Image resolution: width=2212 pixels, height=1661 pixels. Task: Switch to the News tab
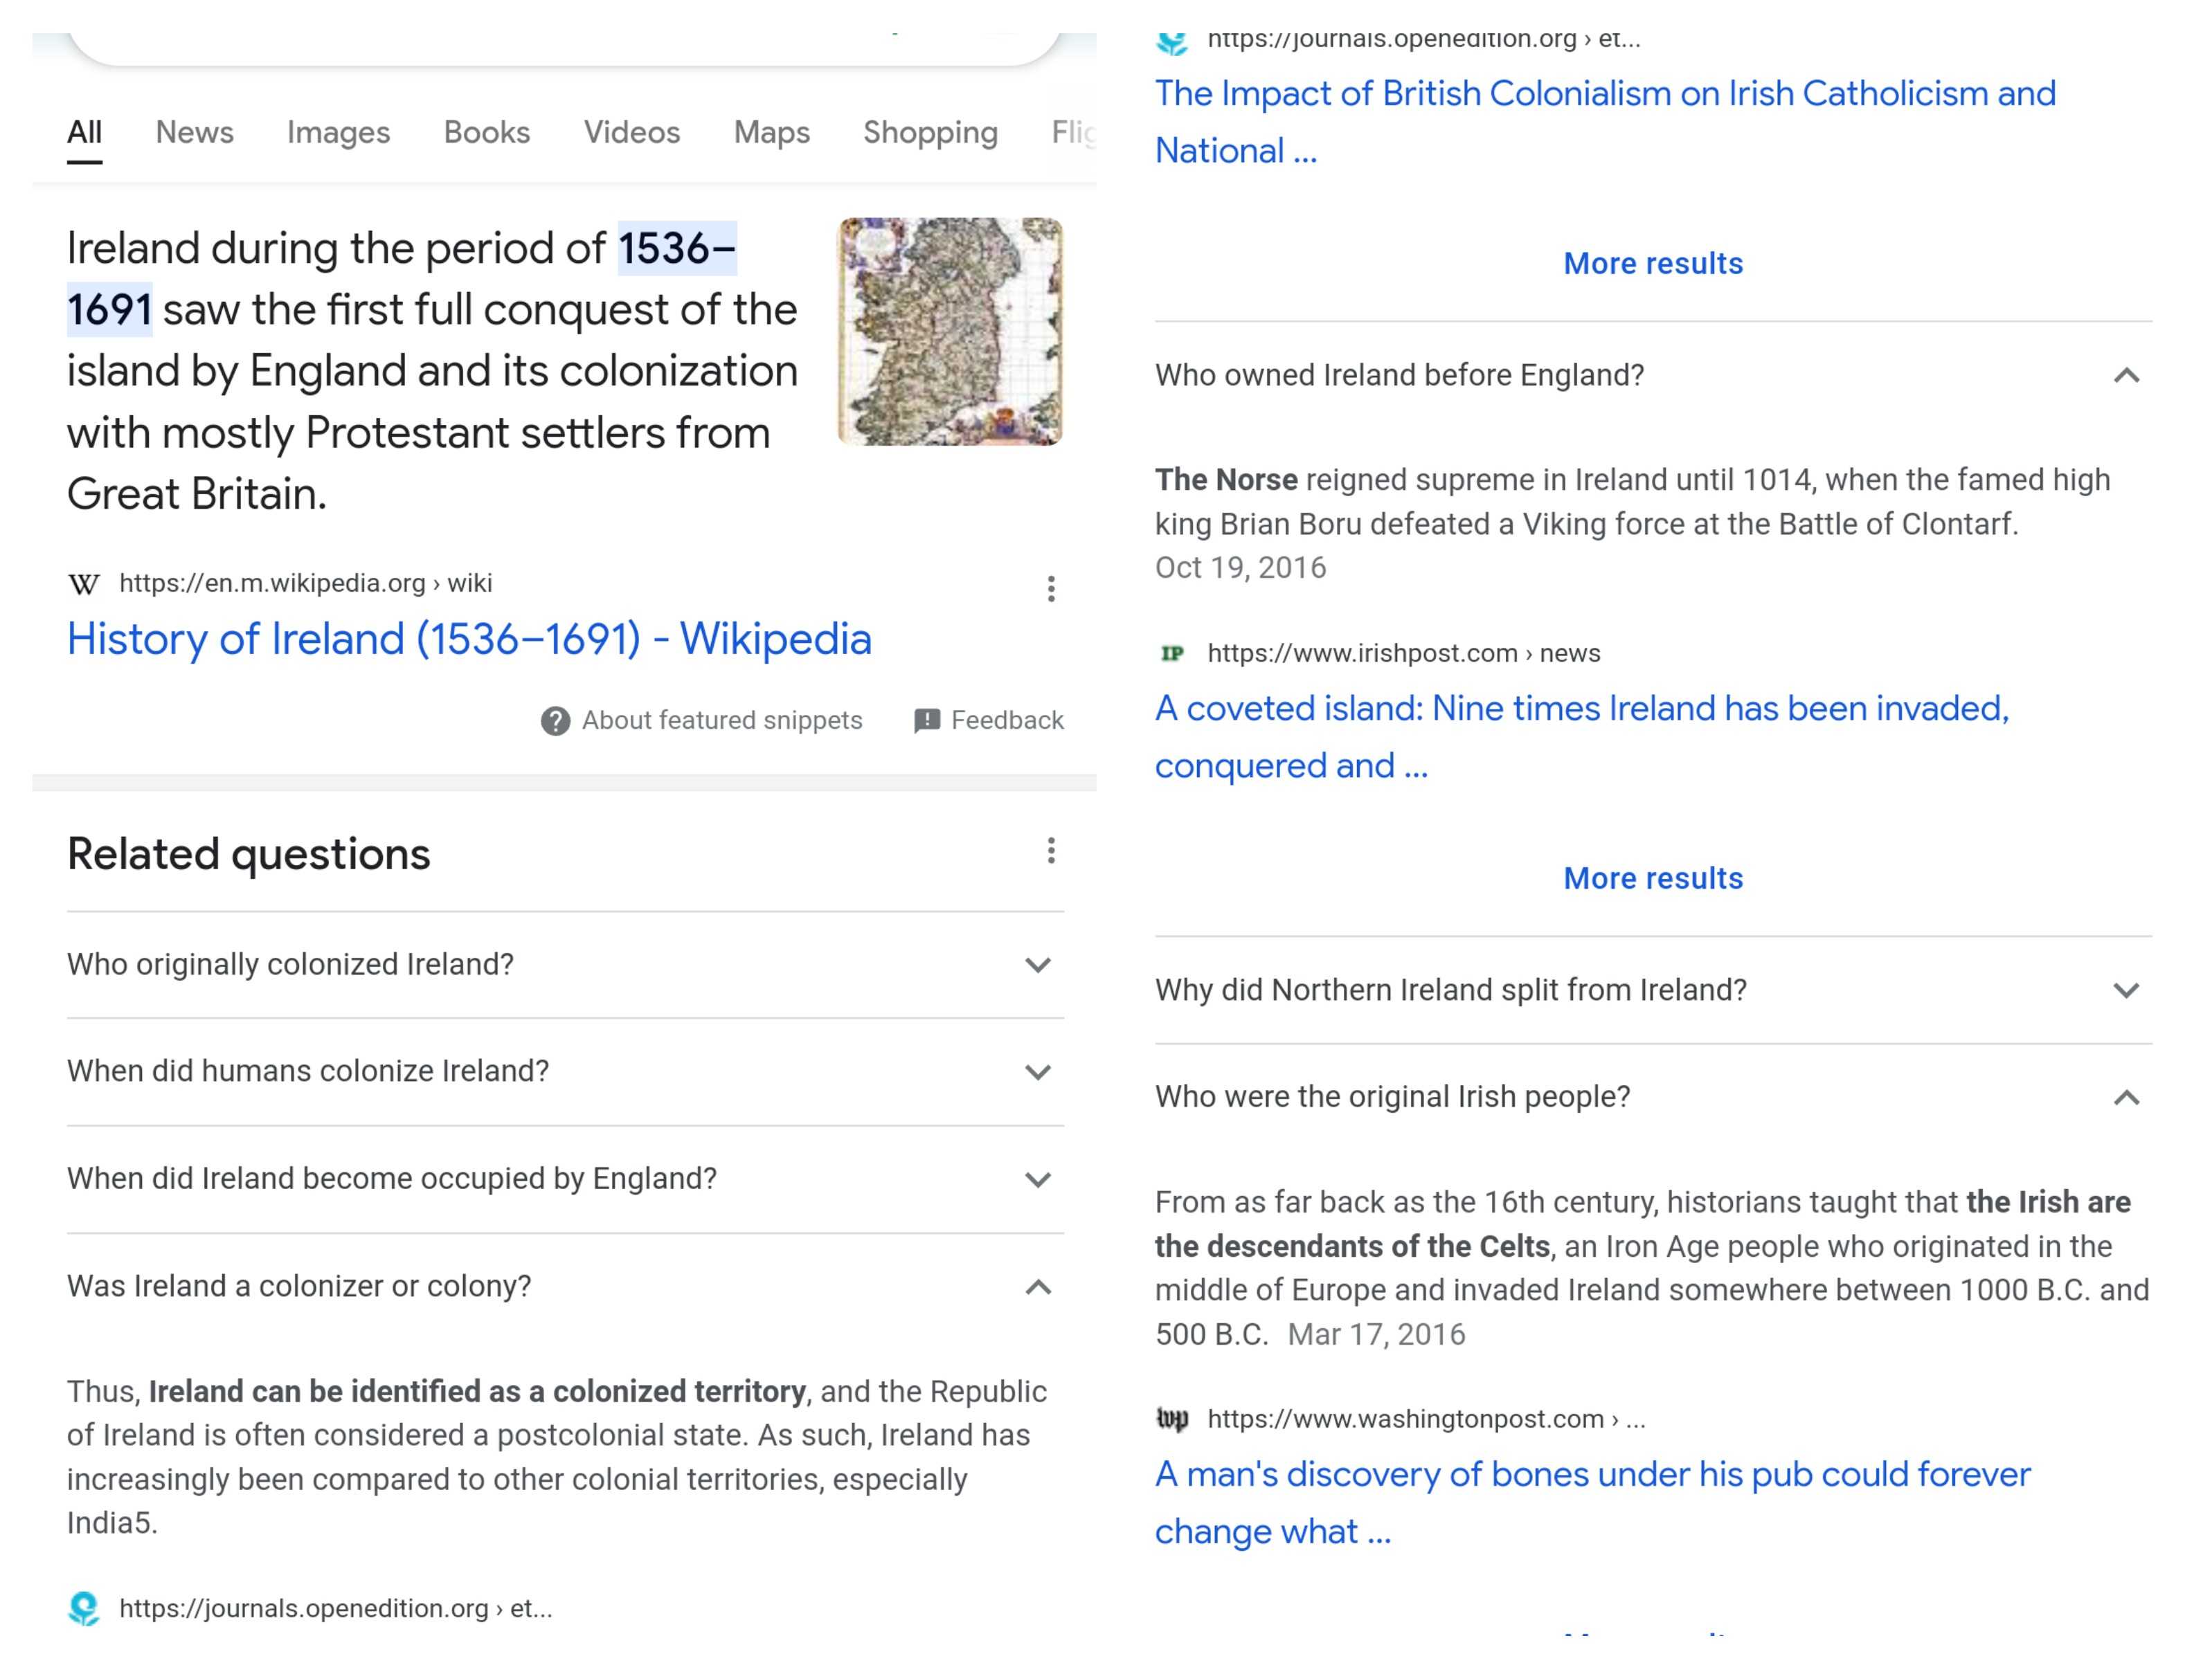point(194,132)
